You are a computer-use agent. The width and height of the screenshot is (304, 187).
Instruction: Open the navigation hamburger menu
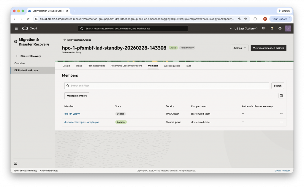tap(16, 28)
